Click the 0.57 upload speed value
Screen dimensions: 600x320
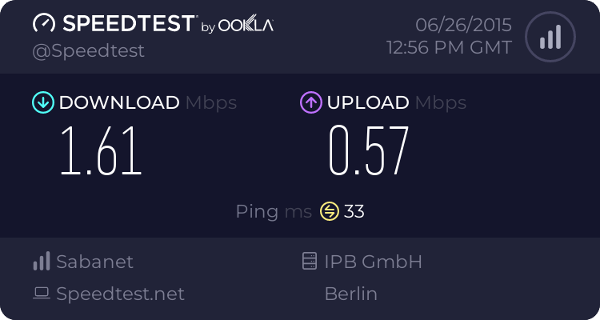tap(369, 150)
